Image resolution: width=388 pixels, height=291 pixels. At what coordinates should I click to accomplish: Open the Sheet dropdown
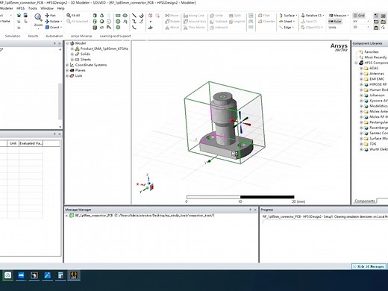[x=287, y=22]
